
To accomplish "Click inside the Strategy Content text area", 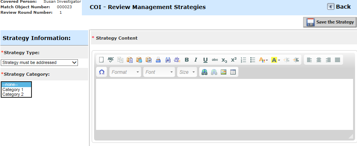I will (x=224, y=104).
